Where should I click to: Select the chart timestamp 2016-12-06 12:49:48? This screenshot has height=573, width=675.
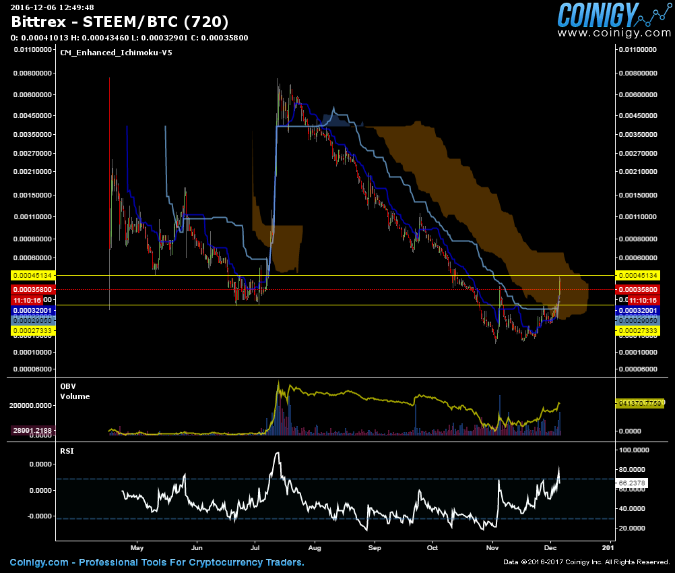[x=52, y=7]
